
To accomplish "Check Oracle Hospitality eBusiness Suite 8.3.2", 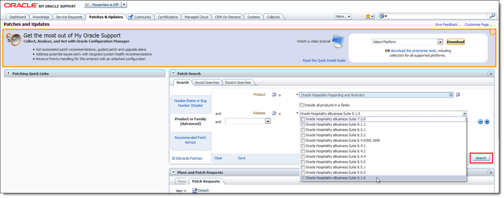I will [303, 135].
